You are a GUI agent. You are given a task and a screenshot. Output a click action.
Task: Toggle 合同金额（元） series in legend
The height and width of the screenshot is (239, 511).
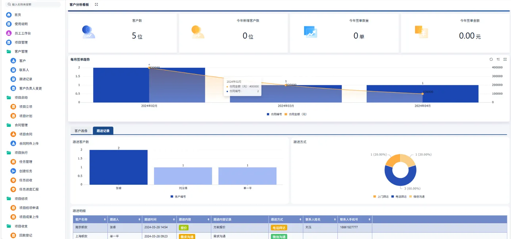click(296, 114)
